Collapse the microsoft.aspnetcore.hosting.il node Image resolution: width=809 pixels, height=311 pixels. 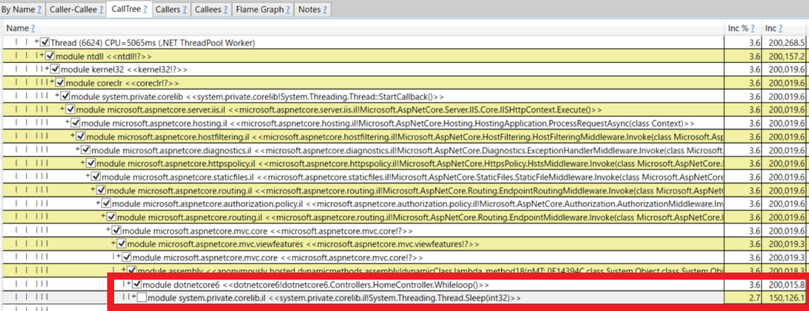[x=68, y=123]
